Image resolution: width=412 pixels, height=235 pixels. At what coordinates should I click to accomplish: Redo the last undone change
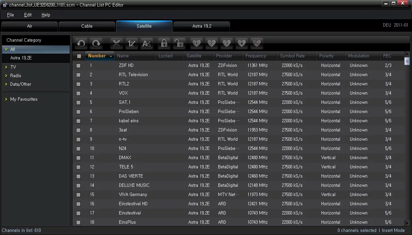tap(97, 43)
